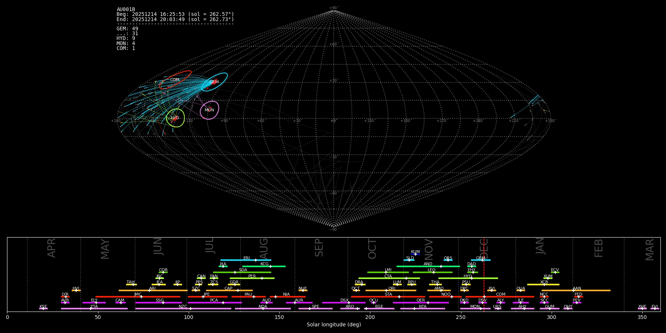Click the End: 20251214 20:03:49 line
666x333 pixels.
(x=175, y=19)
